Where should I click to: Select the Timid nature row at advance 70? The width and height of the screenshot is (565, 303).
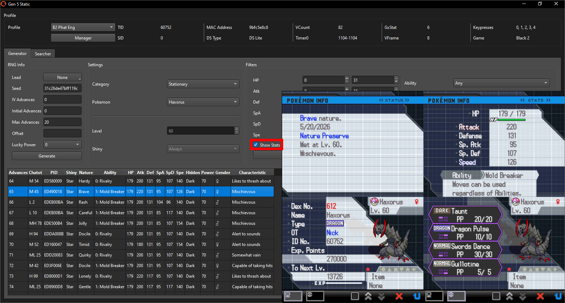[x=141, y=245]
